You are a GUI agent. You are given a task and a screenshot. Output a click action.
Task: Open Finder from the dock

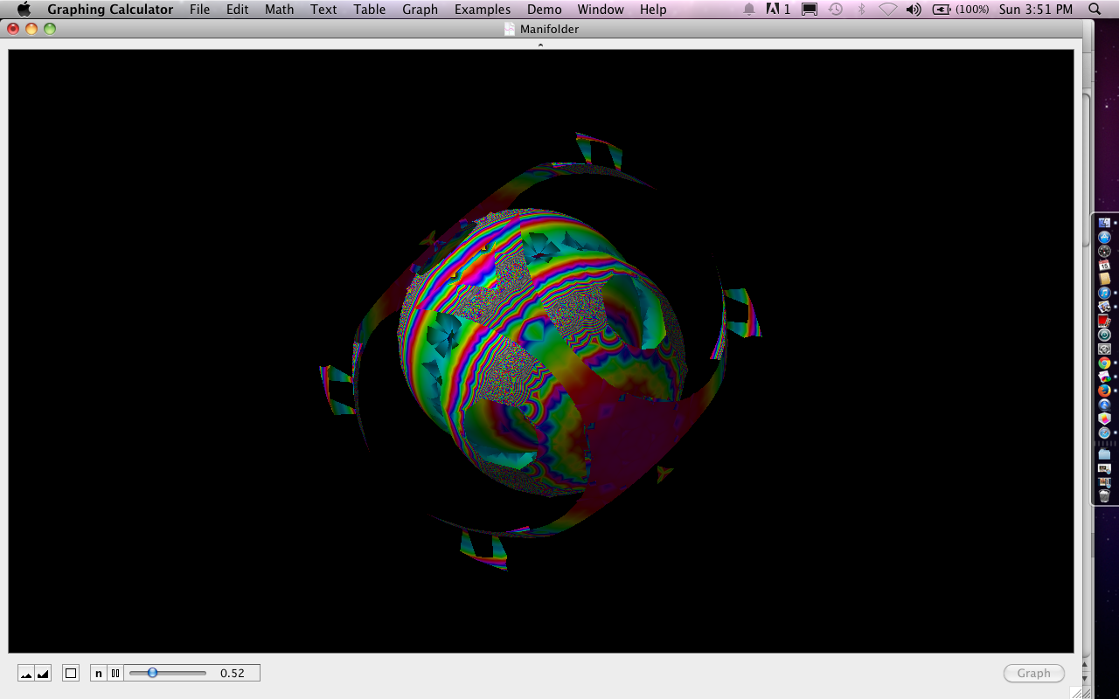[1104, 223]
